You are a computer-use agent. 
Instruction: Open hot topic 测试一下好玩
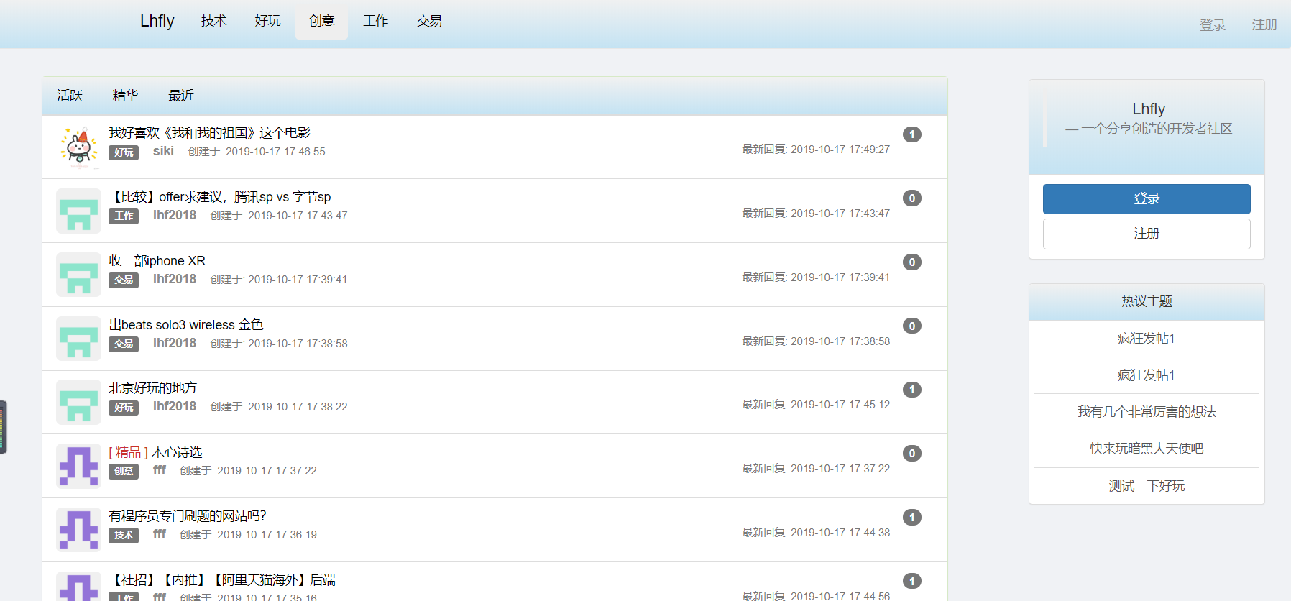[1147, 486]
